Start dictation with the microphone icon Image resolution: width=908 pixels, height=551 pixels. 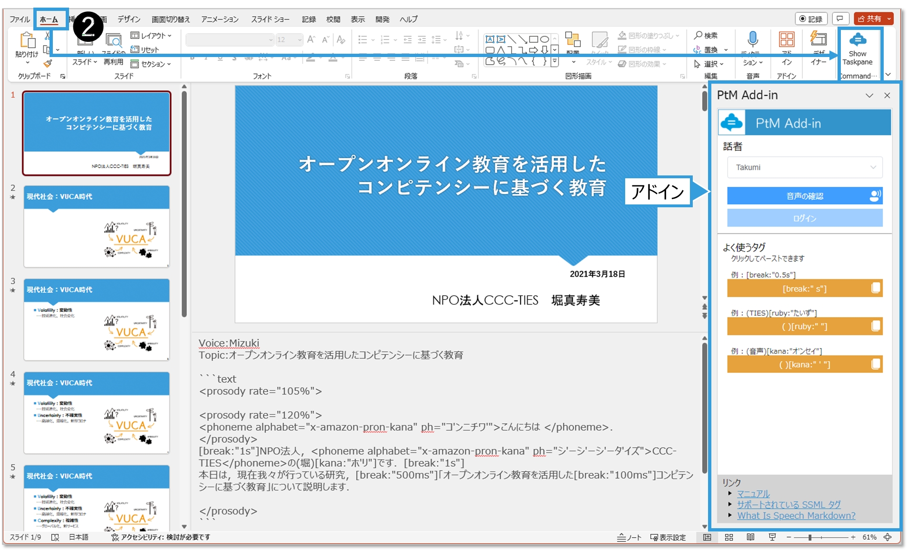(752, 39)
